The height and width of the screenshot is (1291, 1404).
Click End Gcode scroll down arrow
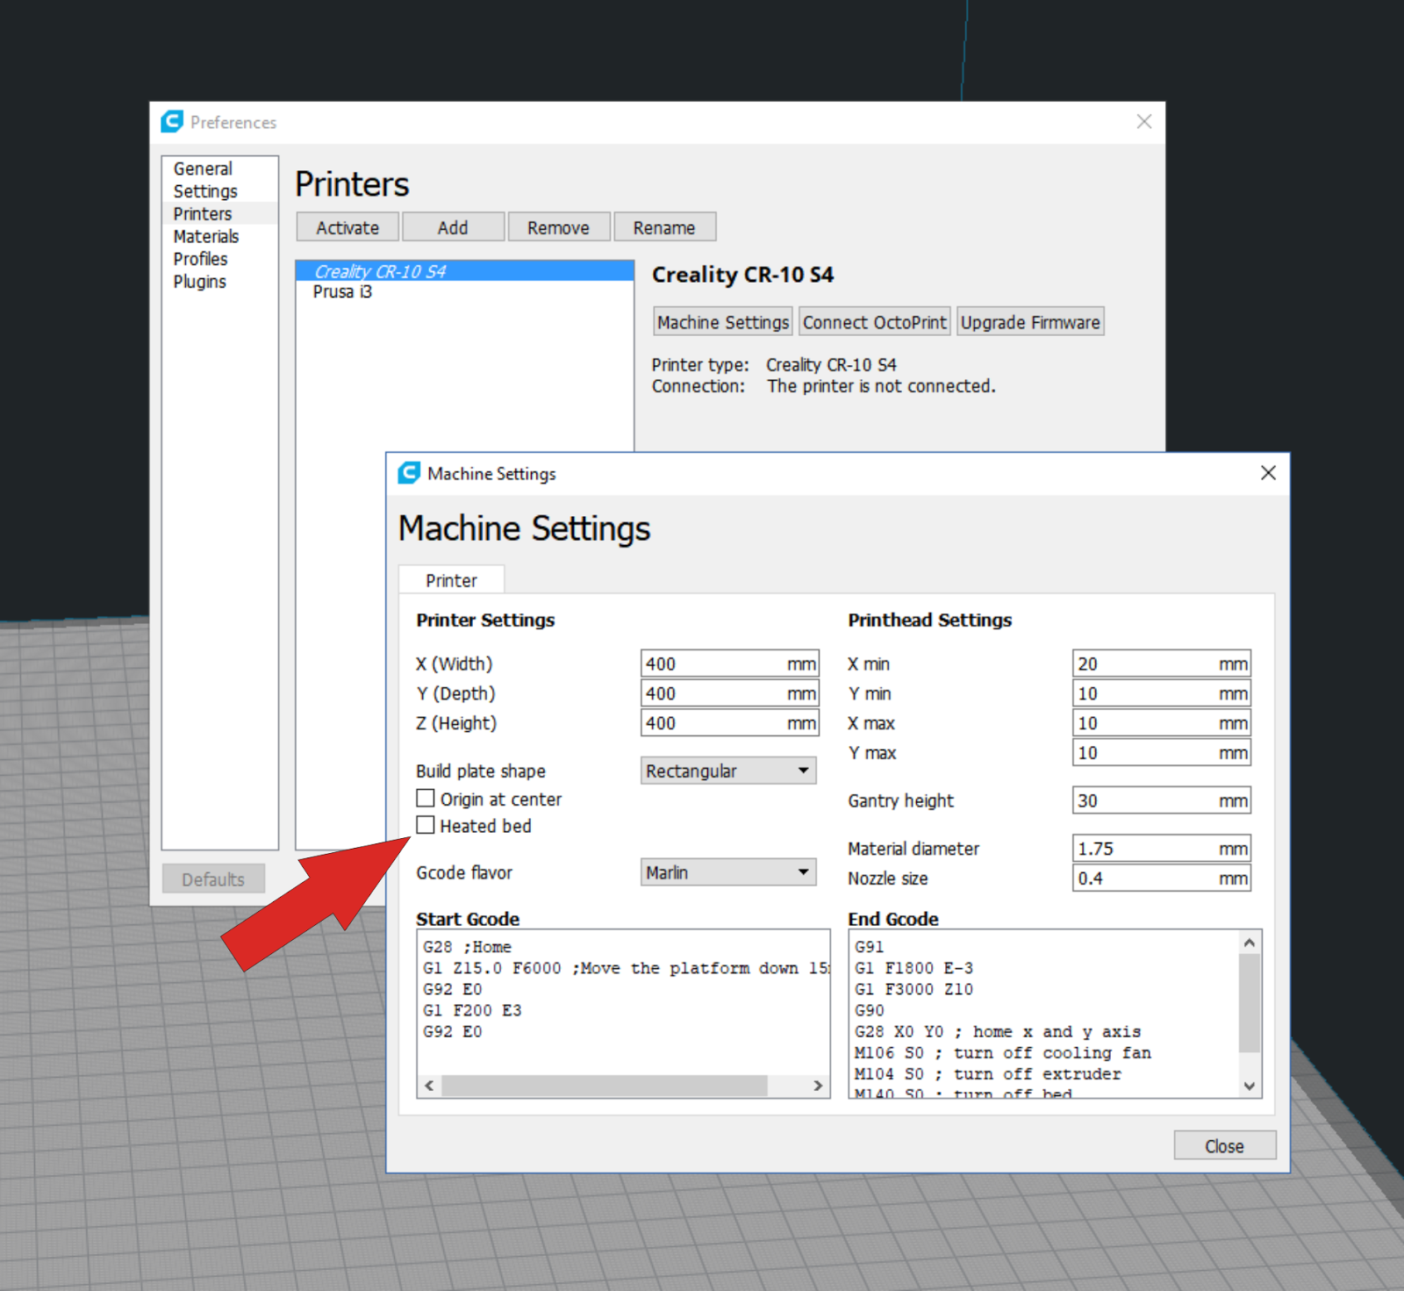pyautogui.click(x=1250, y=1086)
